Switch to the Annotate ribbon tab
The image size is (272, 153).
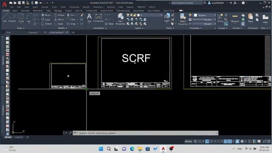click(x=25, y=11)
